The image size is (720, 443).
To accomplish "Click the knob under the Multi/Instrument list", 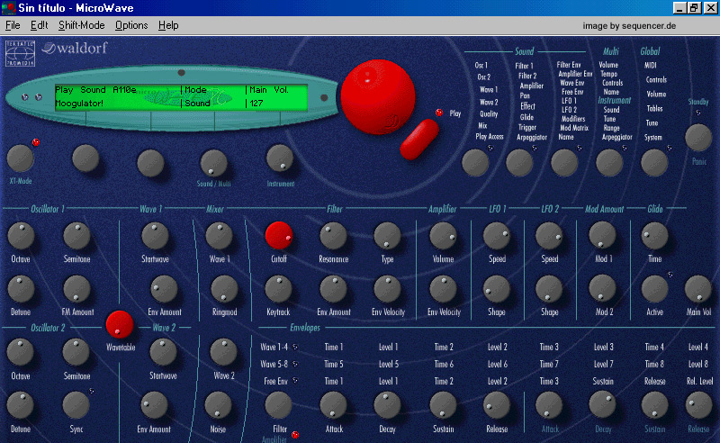I will tap(609, 163).
